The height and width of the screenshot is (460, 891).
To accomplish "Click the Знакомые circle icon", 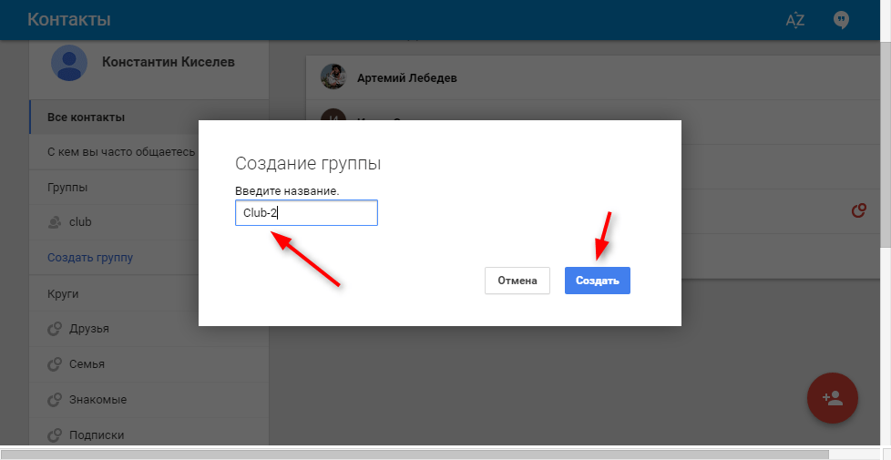I will click(55, 400).
